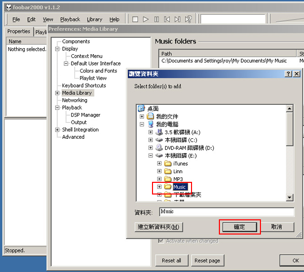Expand the Shell Integration node

coord(57,130)
